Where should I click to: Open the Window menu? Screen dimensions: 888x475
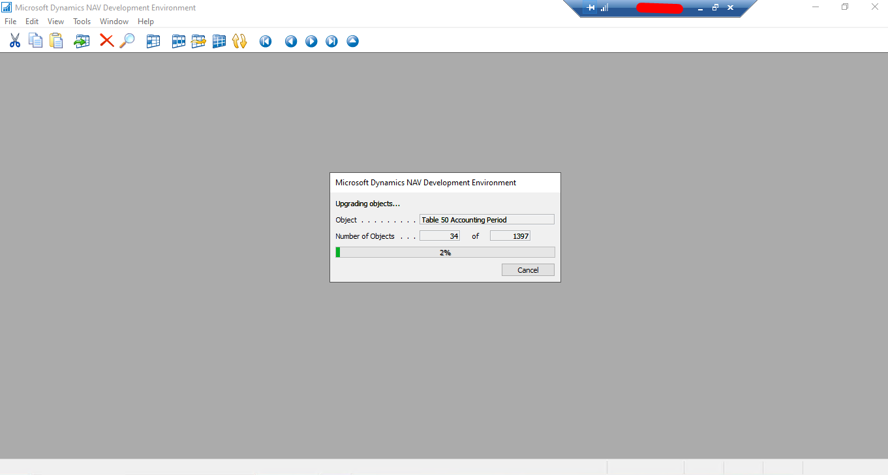click(114, 22)
